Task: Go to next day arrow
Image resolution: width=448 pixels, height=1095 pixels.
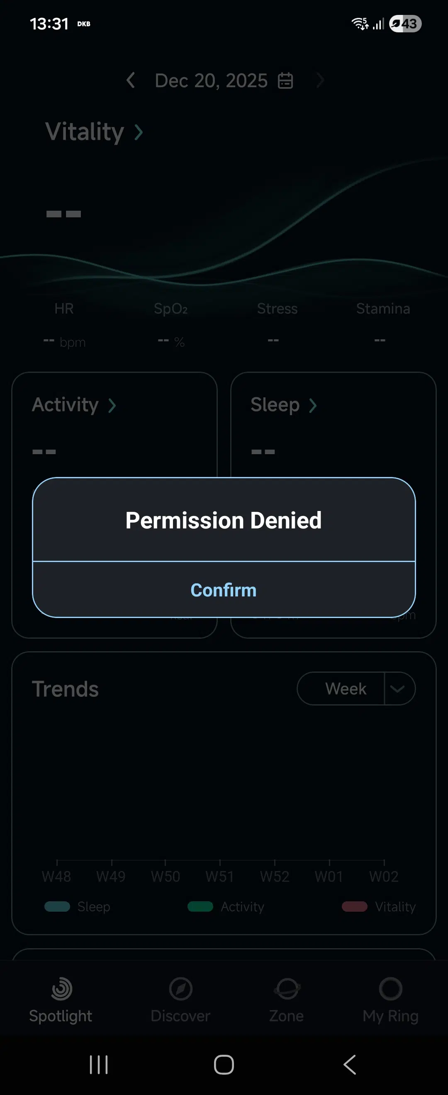Action: pos(320,80)
